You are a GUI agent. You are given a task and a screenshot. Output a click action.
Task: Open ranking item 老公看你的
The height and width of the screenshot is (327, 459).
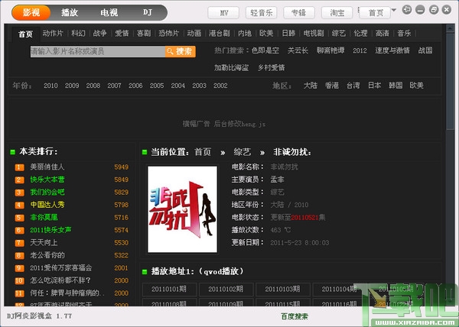coord(47,255)
